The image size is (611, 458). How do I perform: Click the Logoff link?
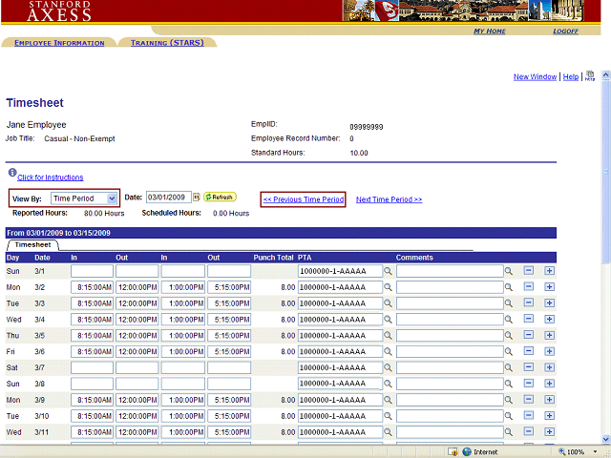565,31
